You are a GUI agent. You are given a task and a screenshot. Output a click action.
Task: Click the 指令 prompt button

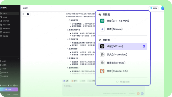tap(74, 81)
